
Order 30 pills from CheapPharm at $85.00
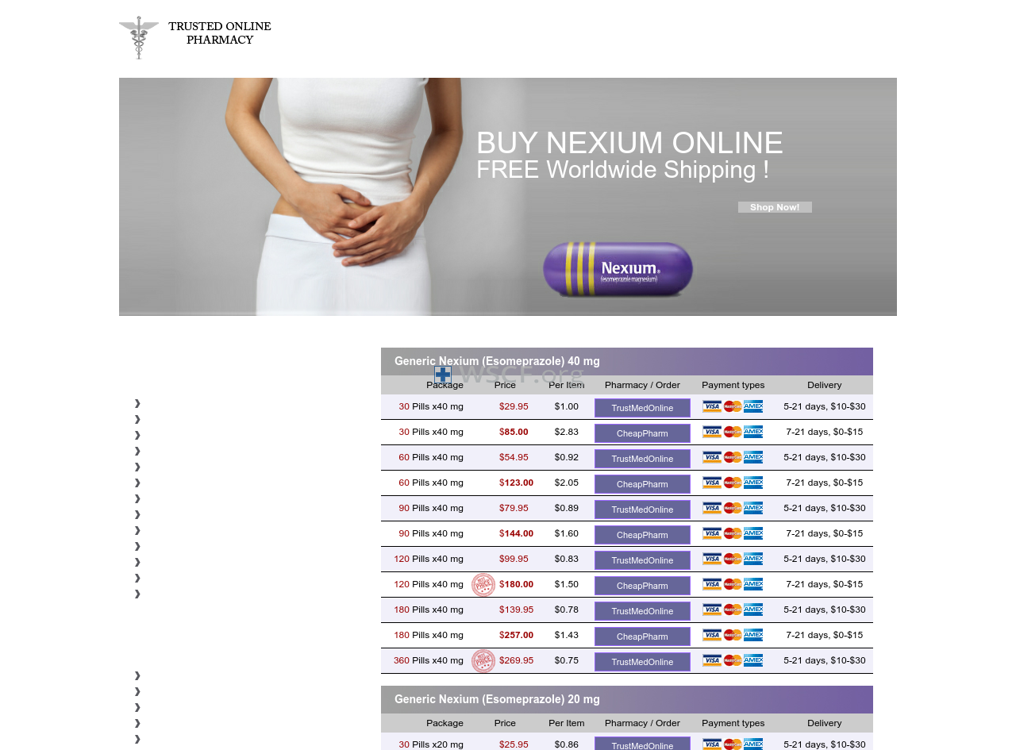coord(642,433)
